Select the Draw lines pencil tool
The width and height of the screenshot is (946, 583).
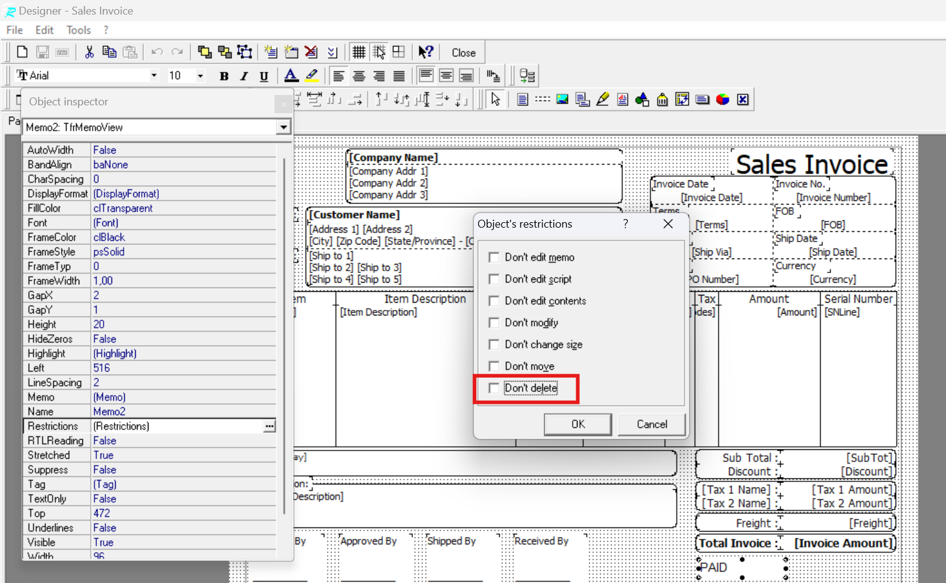(602, 99)
